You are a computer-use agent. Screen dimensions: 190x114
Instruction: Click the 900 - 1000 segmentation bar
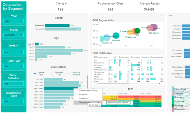click(52, 107)
